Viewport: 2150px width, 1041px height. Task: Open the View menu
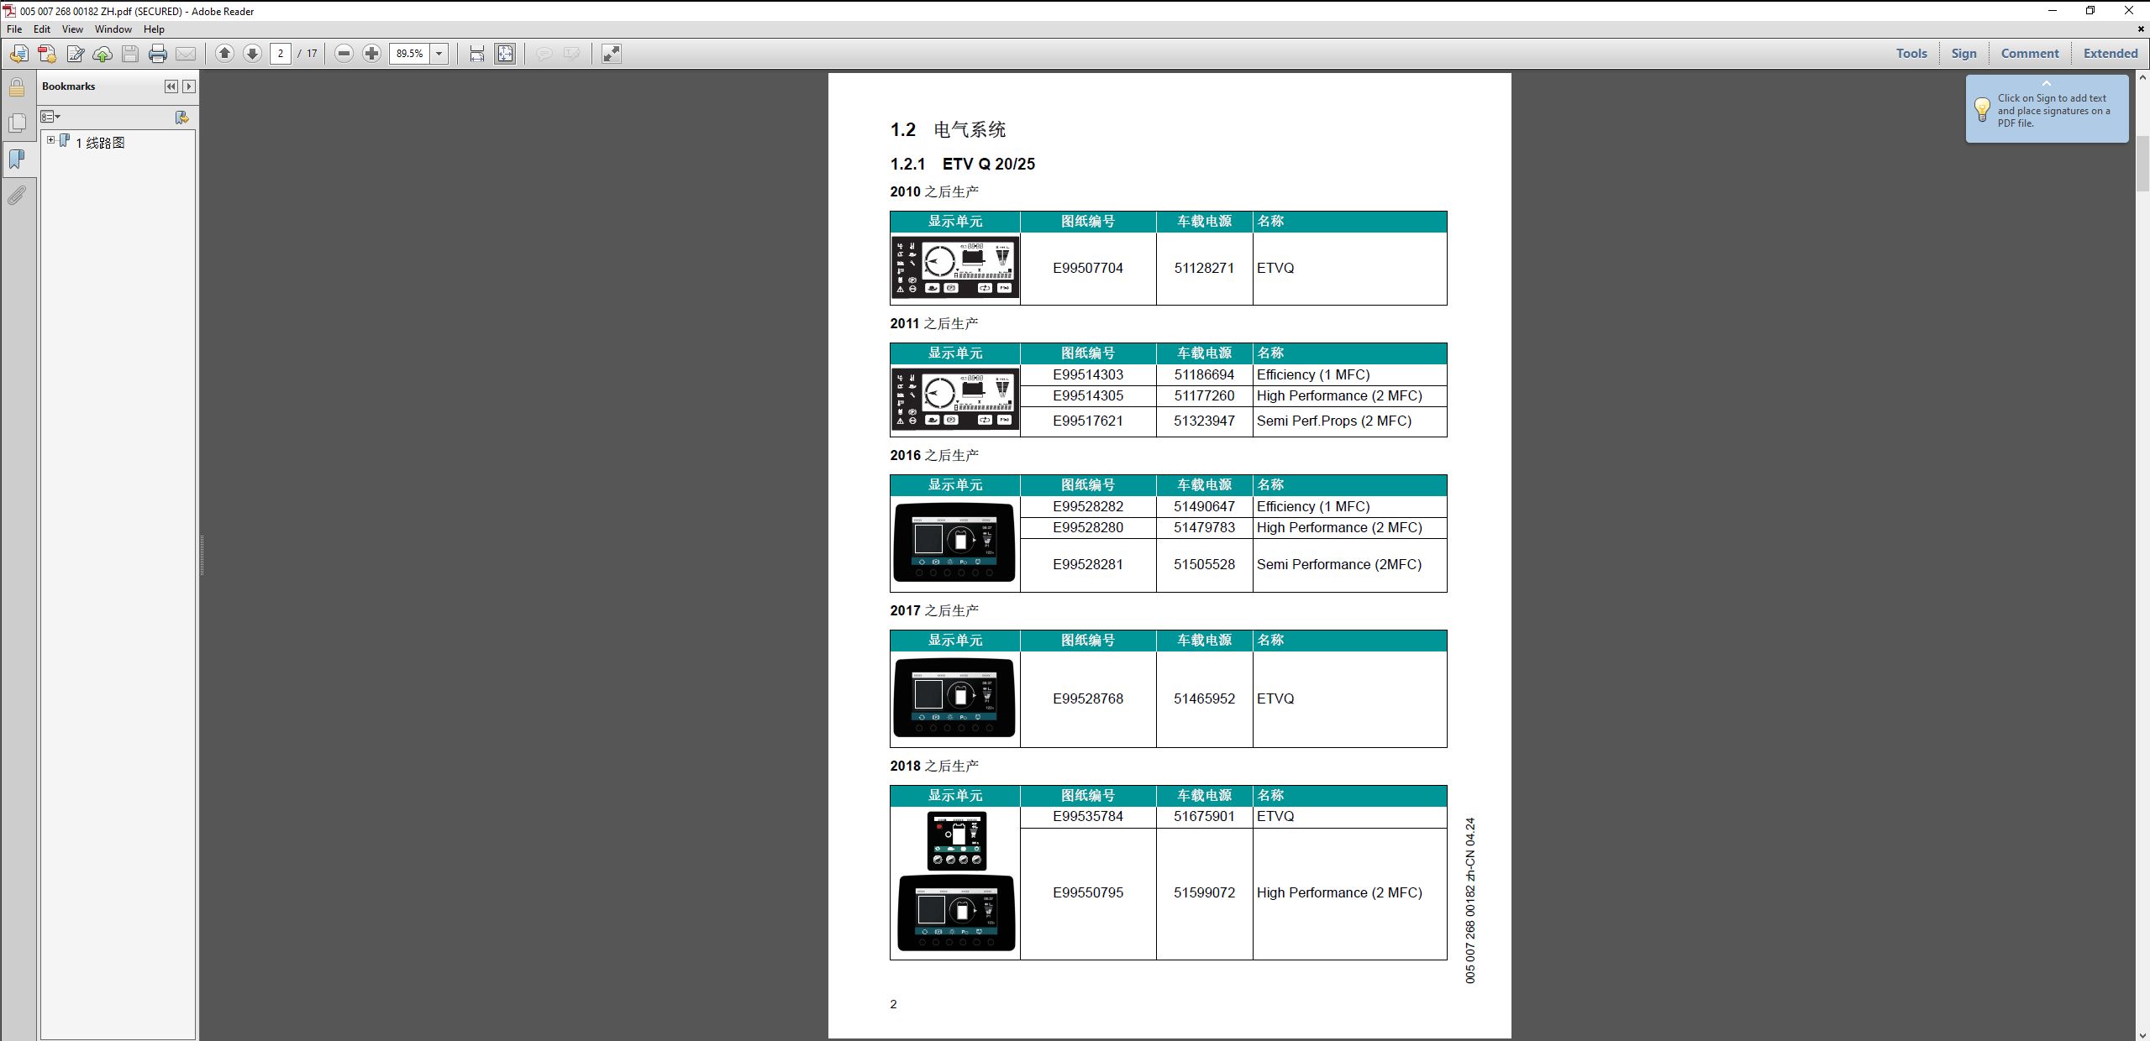pyautogui.click(x=72, y=29)
